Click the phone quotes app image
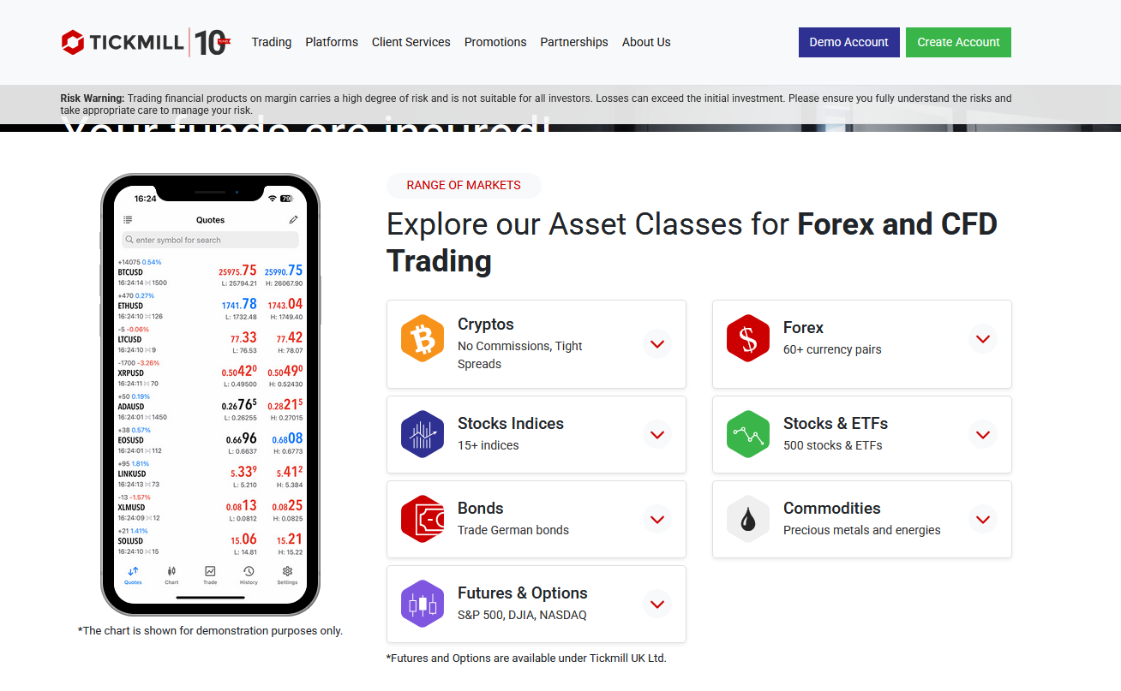1121x691 pixels. point(210,394)
